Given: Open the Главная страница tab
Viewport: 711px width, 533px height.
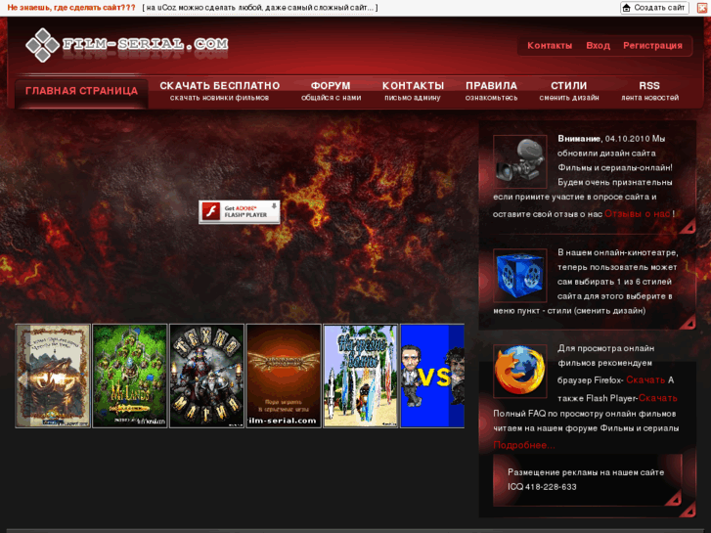Looking at the screenshot, I should pyautogui.click(x=81, y=93).
